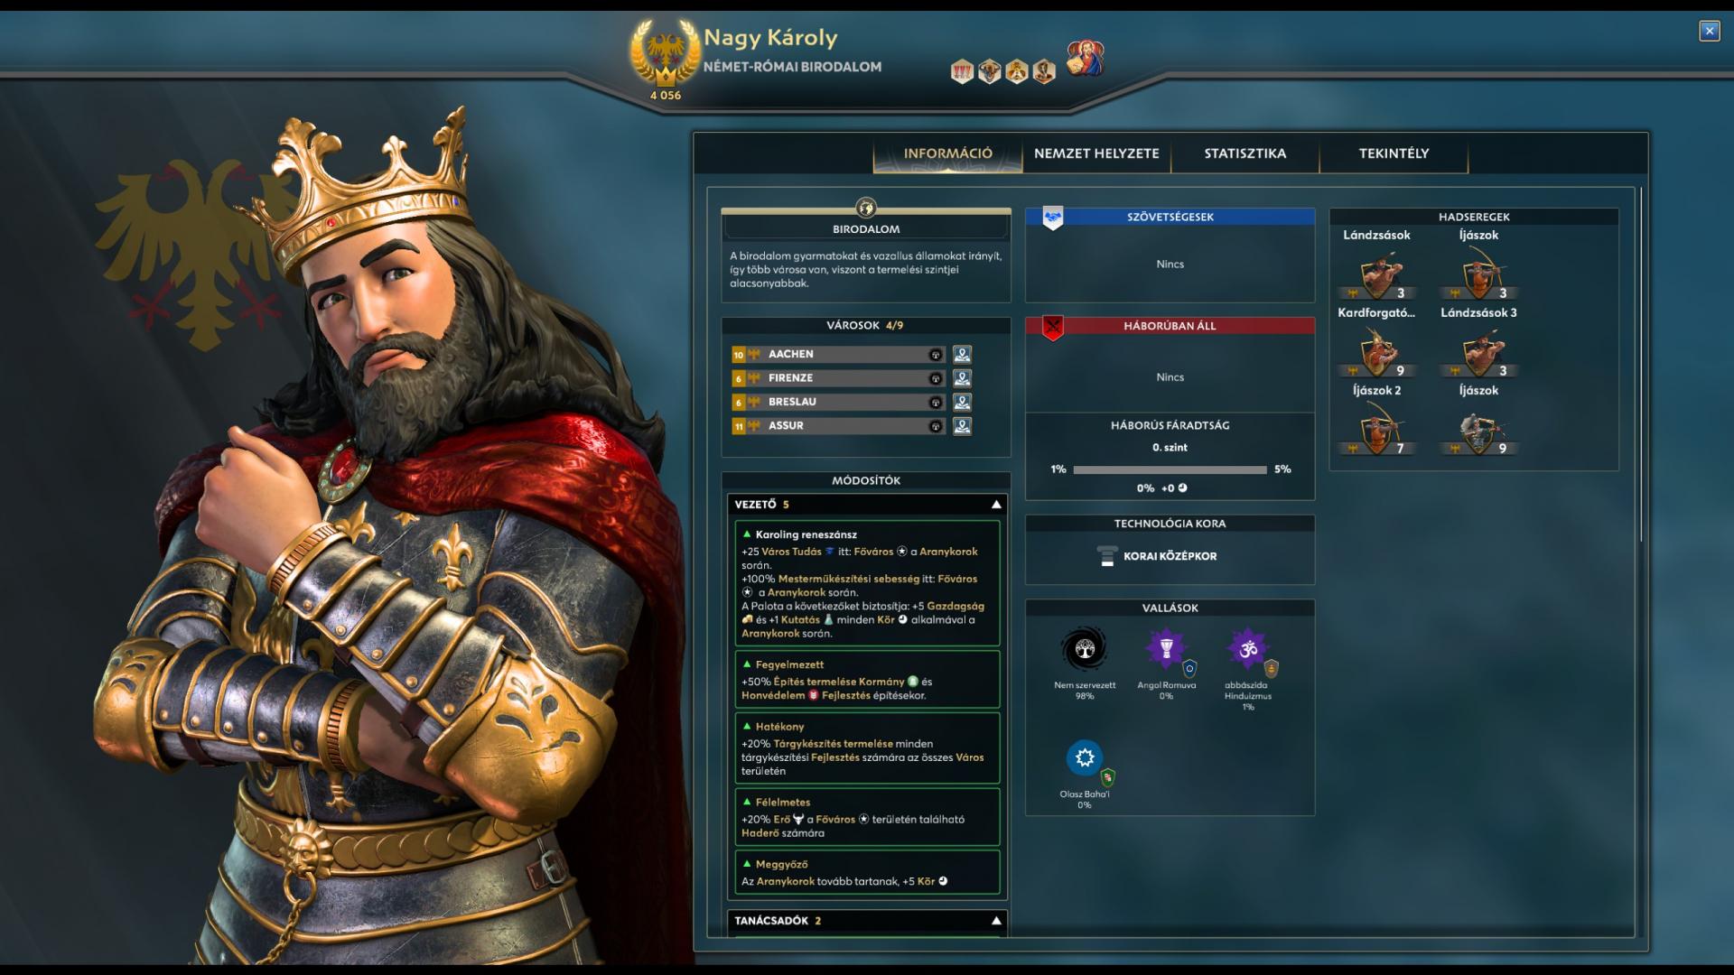
Task: Click the leader portrait badge in header
Action: (1085, 59)
